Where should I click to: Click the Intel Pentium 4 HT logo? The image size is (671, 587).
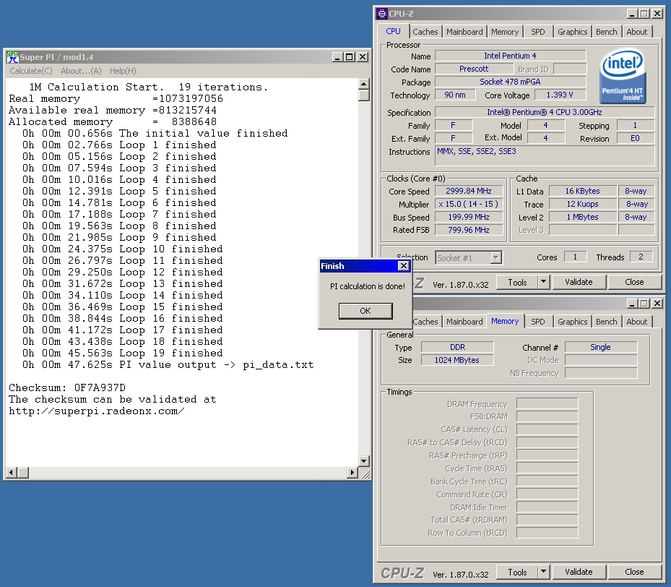coord(623,77)
